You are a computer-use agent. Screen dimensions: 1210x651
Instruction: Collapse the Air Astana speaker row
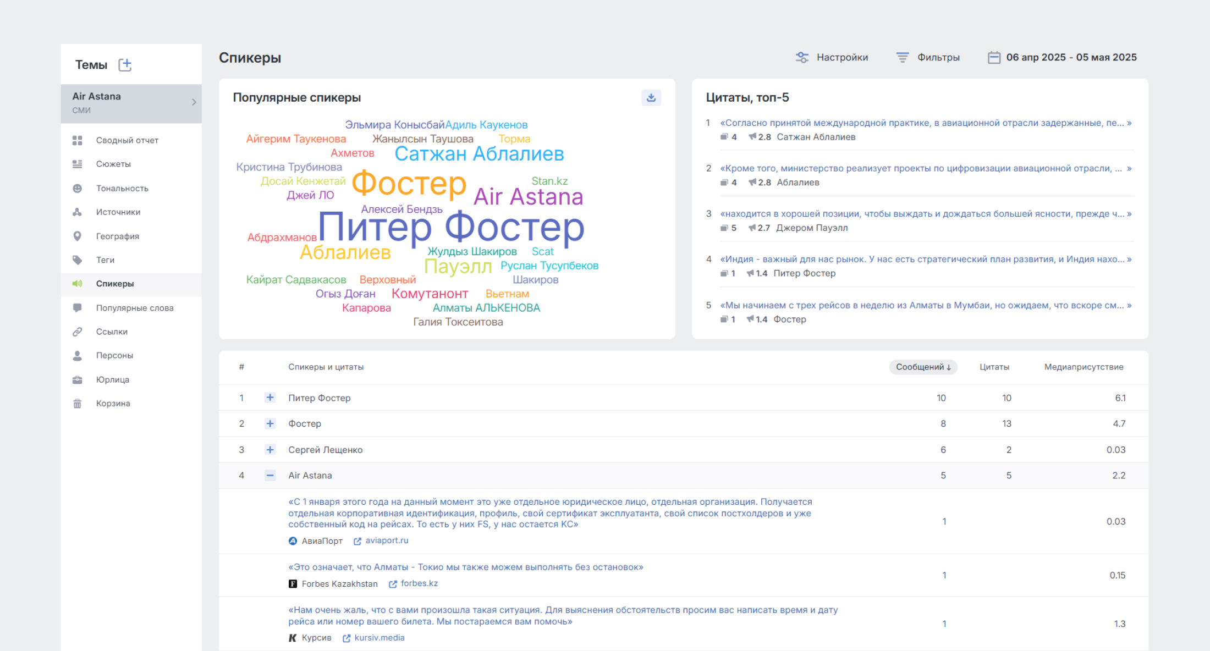coord(270,476)
